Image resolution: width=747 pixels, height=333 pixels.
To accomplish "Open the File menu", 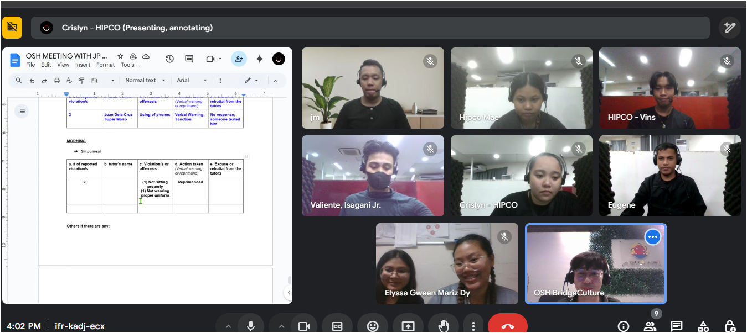I will [30, 65].
